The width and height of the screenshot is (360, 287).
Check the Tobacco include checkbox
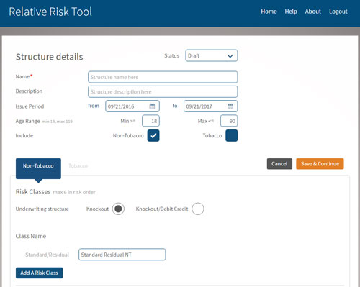click(232, 135)
